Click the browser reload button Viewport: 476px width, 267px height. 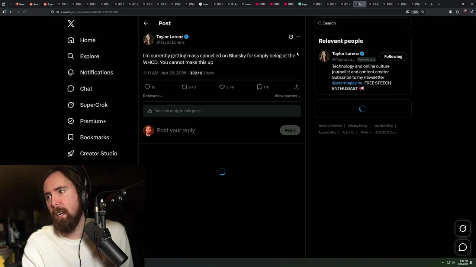pos(25,12)
